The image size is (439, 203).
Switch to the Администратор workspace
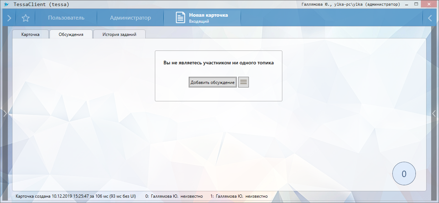130,18
